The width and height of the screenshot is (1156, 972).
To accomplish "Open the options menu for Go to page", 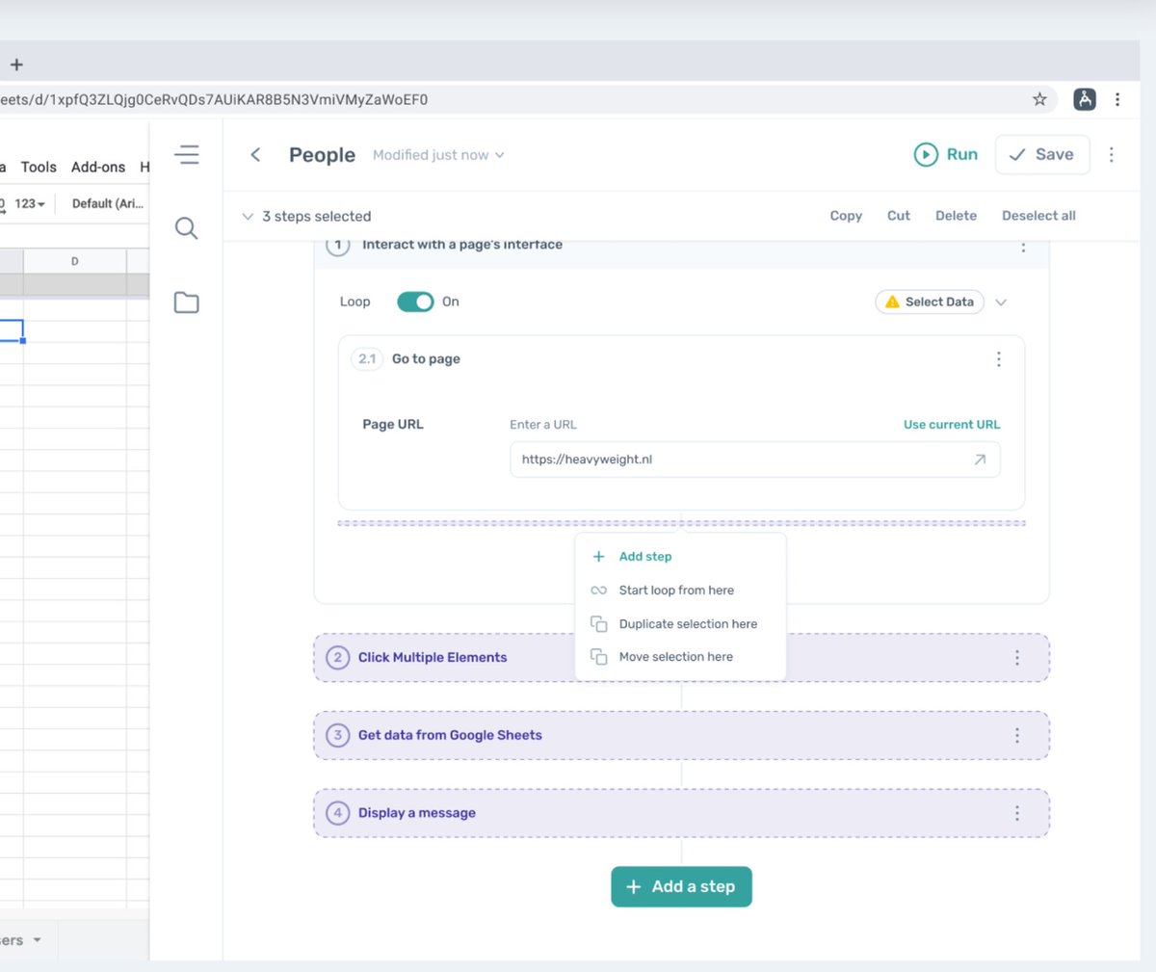I will pyautogui.click(x=999, y=359).
